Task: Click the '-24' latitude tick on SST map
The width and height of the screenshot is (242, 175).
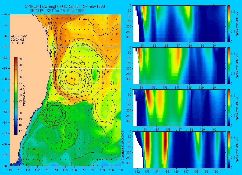Action: point(5,14)
